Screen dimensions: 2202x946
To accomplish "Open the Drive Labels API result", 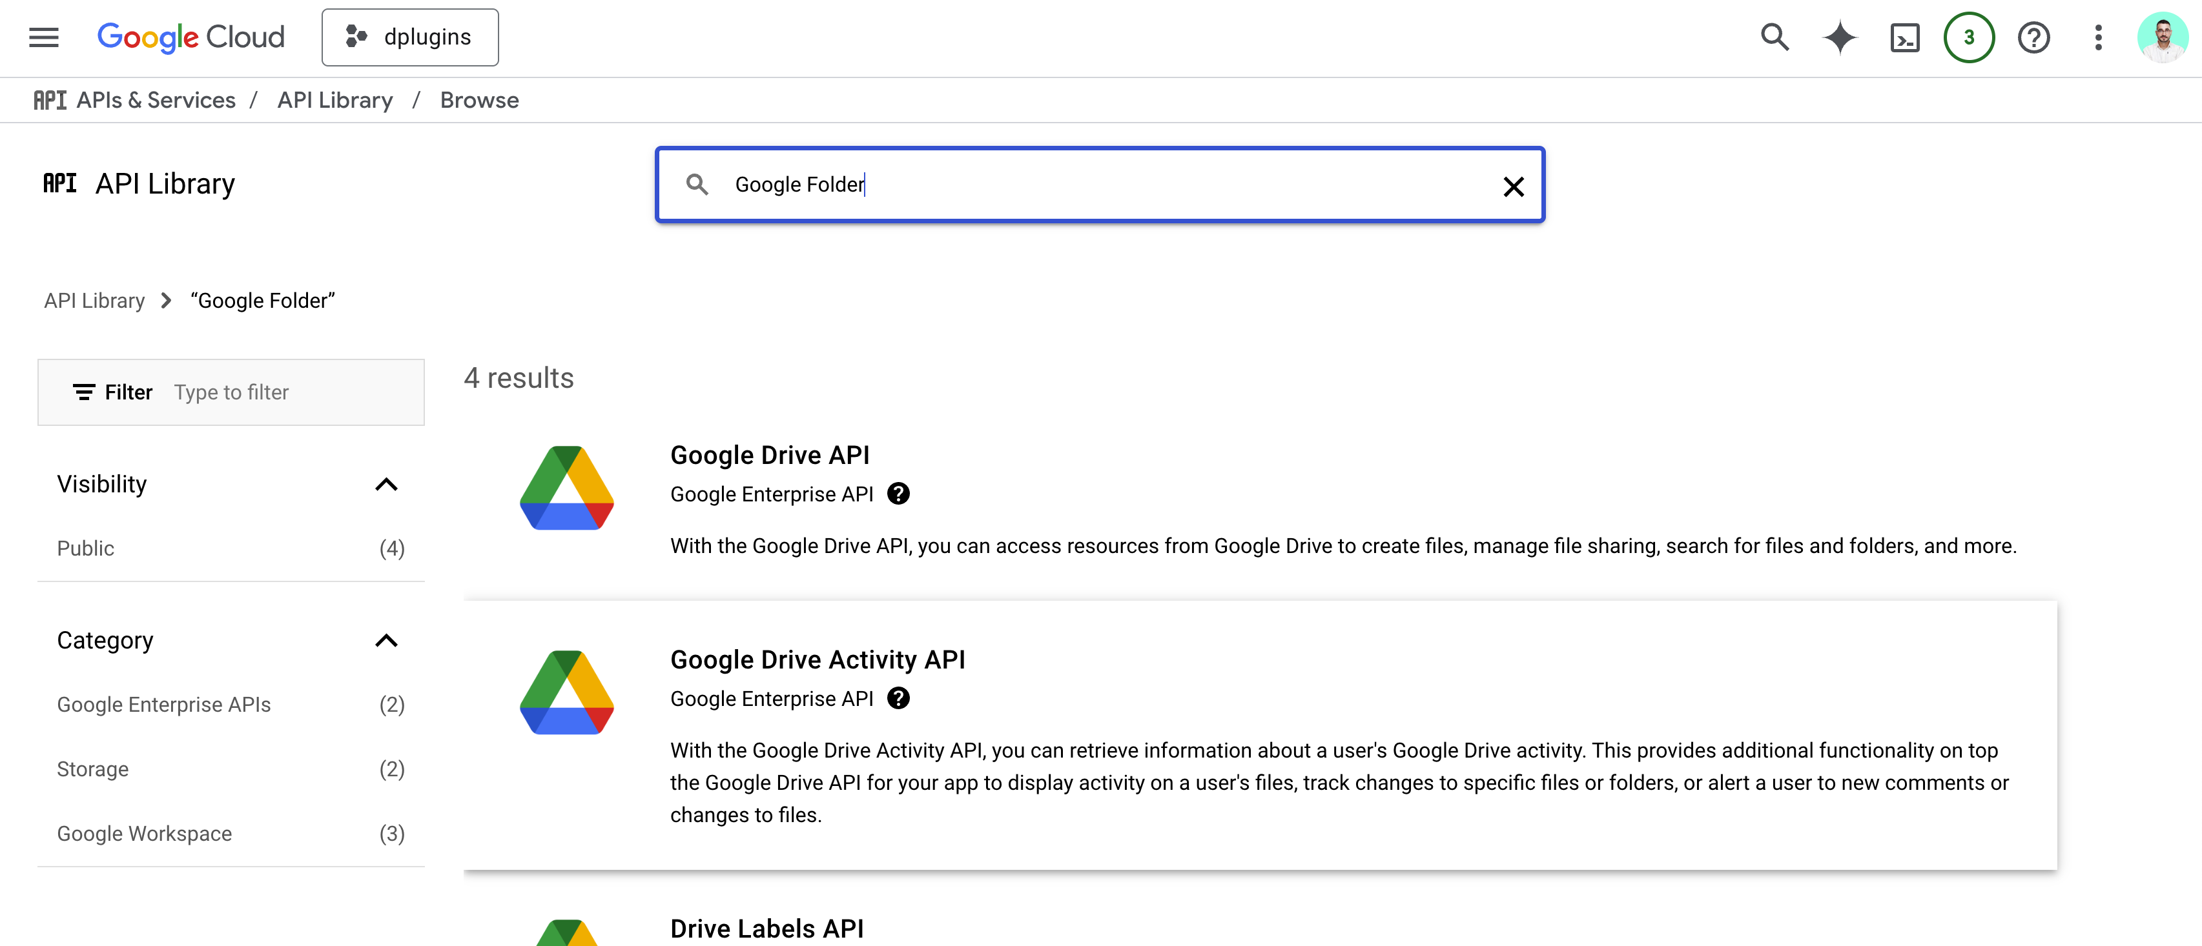I will (767, 928).
